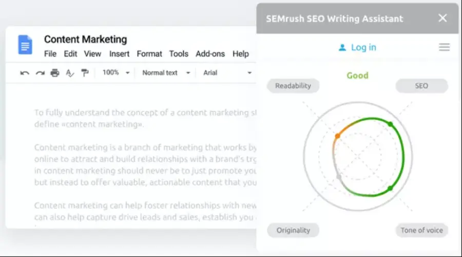Open the Format menu
The width and height of the screenshot is (462, 257).
coord(149,54)
